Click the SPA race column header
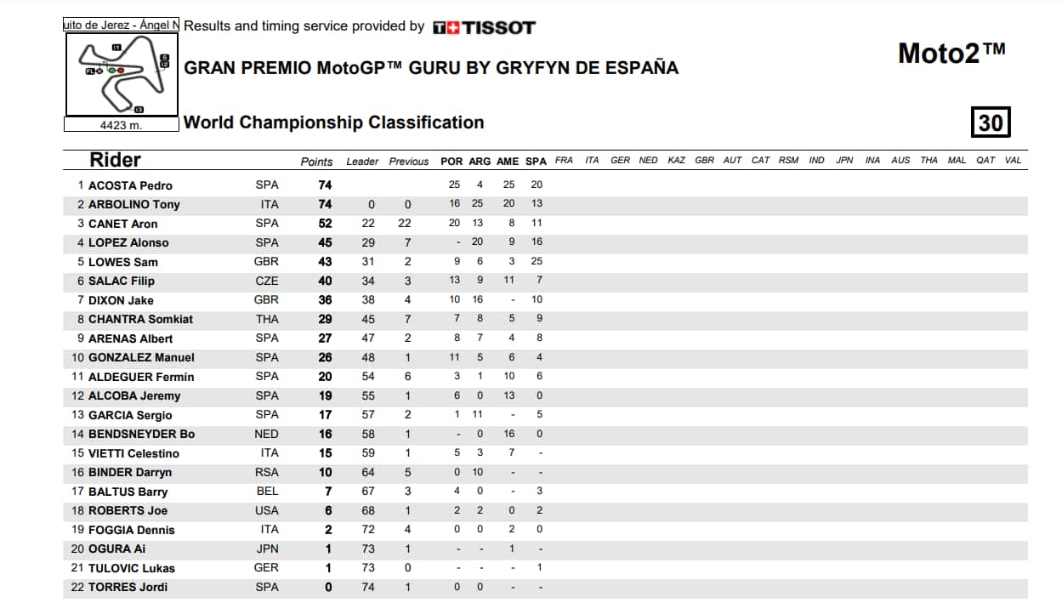Viewport: 1062px width, 614px height. (536, 162)
